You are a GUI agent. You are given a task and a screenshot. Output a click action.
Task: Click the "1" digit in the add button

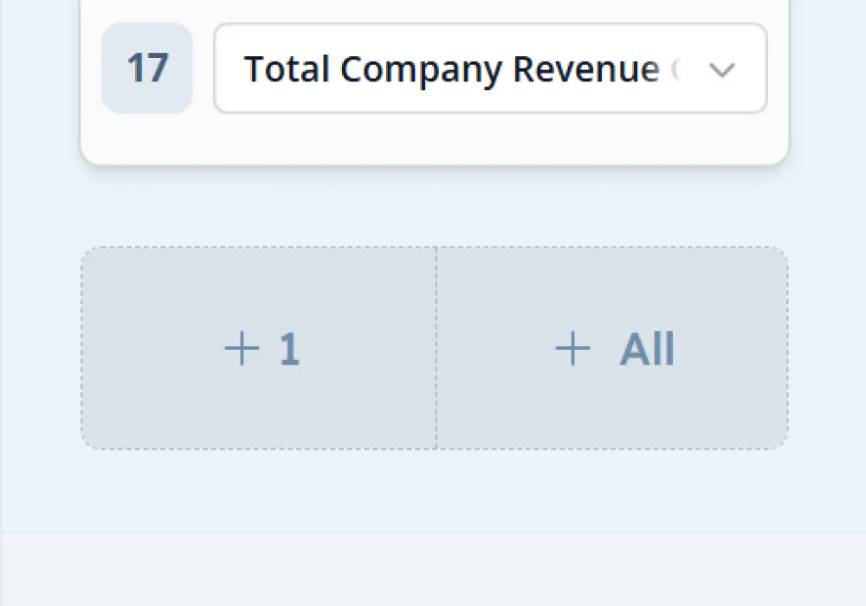coord(289,351)
